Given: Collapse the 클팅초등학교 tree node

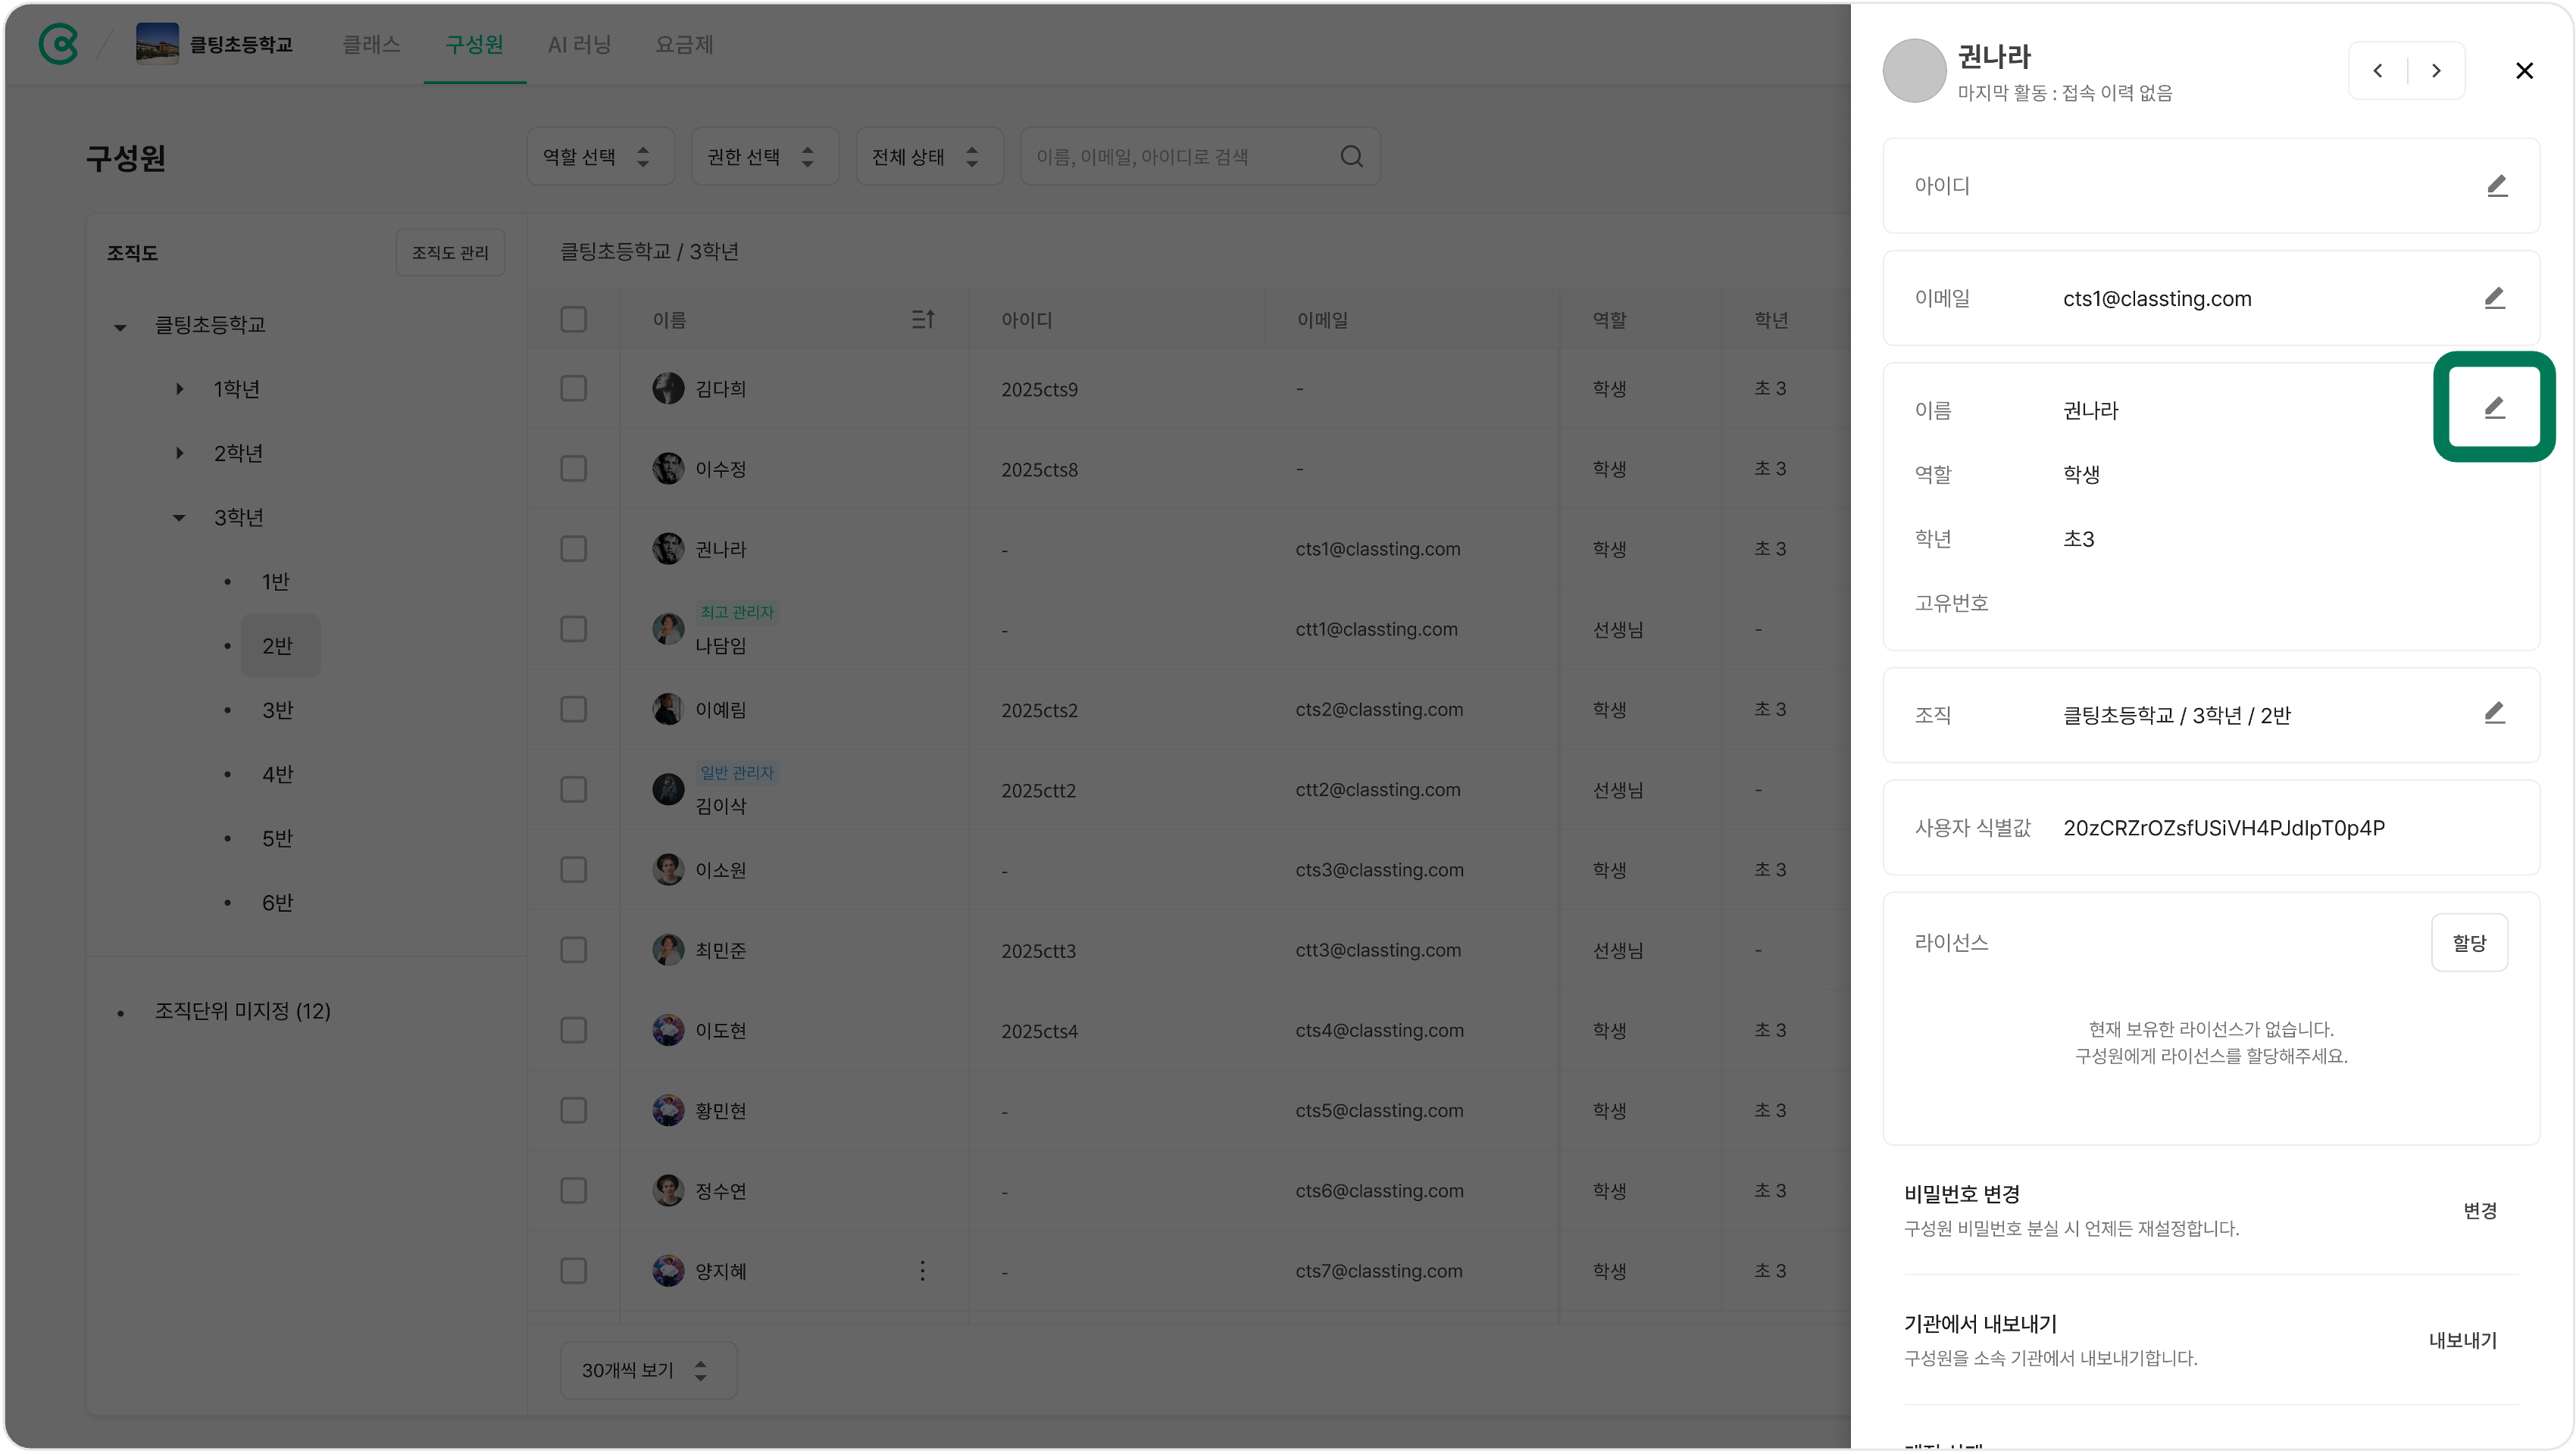Looking at the screenshot, I should click(120, 327).
